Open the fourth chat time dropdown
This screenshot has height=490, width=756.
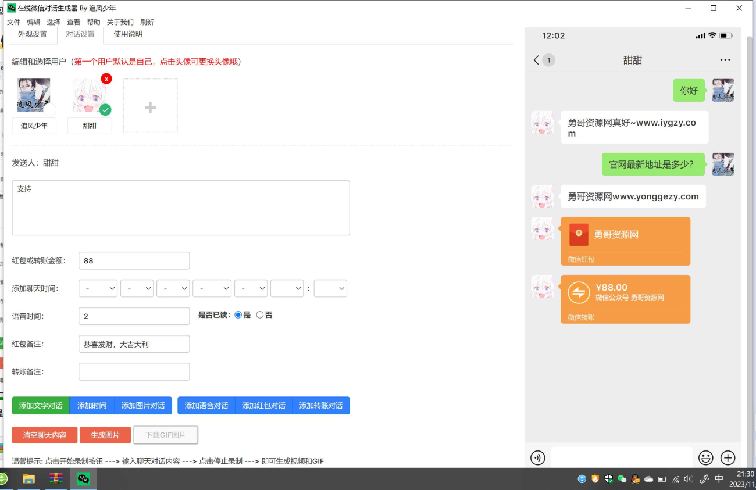point(212,288)
